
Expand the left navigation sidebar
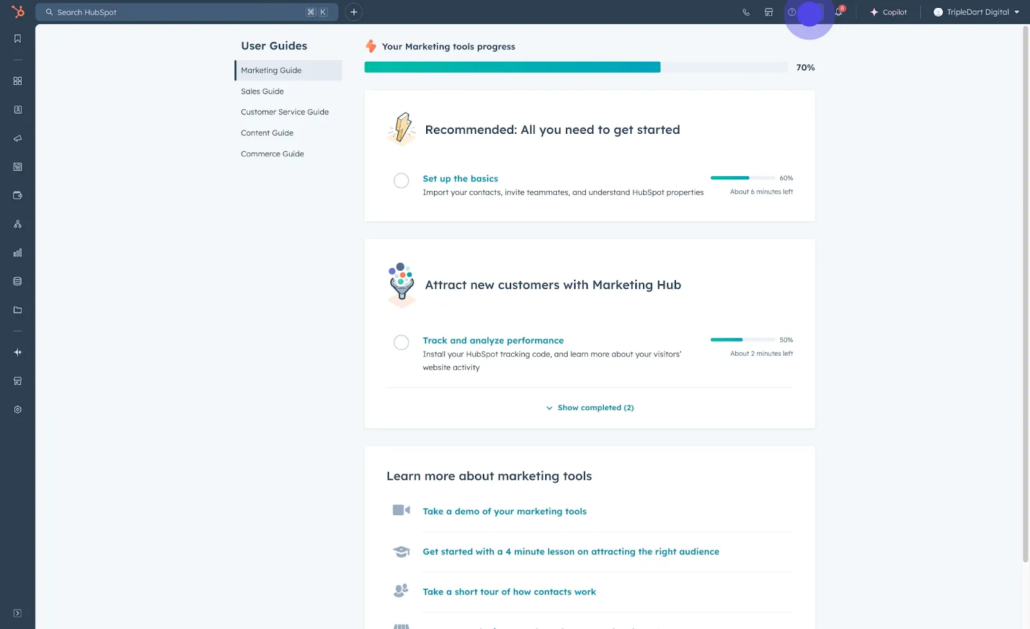coord(17,614)
